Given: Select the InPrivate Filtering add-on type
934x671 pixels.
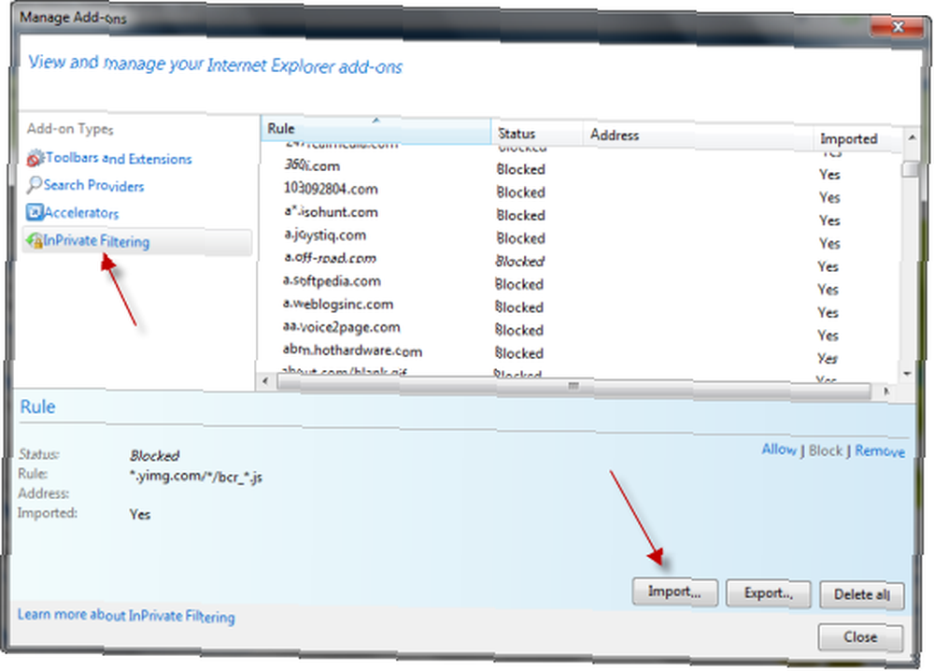Looking at the screenshot, I should click(x=136, y=241).
